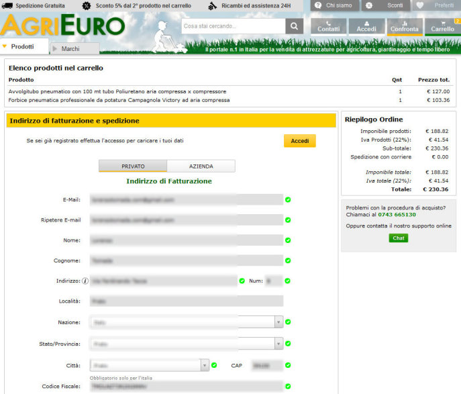Open the Carrello shopping cart
The image size is (461, 394).
tap(442, 26)
